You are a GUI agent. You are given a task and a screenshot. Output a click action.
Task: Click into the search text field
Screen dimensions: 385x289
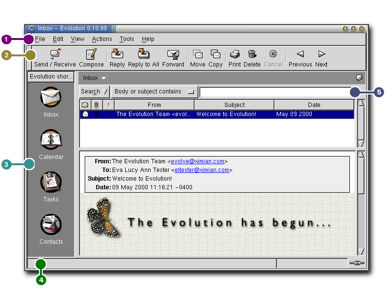click(274, 92)
